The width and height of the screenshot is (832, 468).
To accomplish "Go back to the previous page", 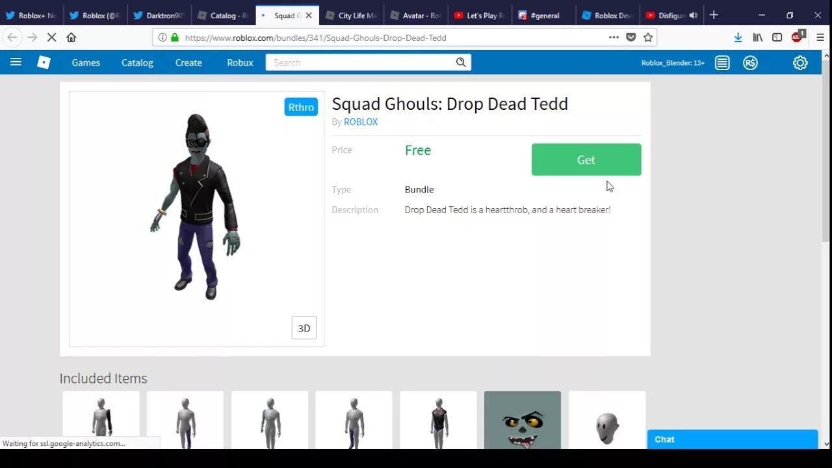I will (12, 38).
